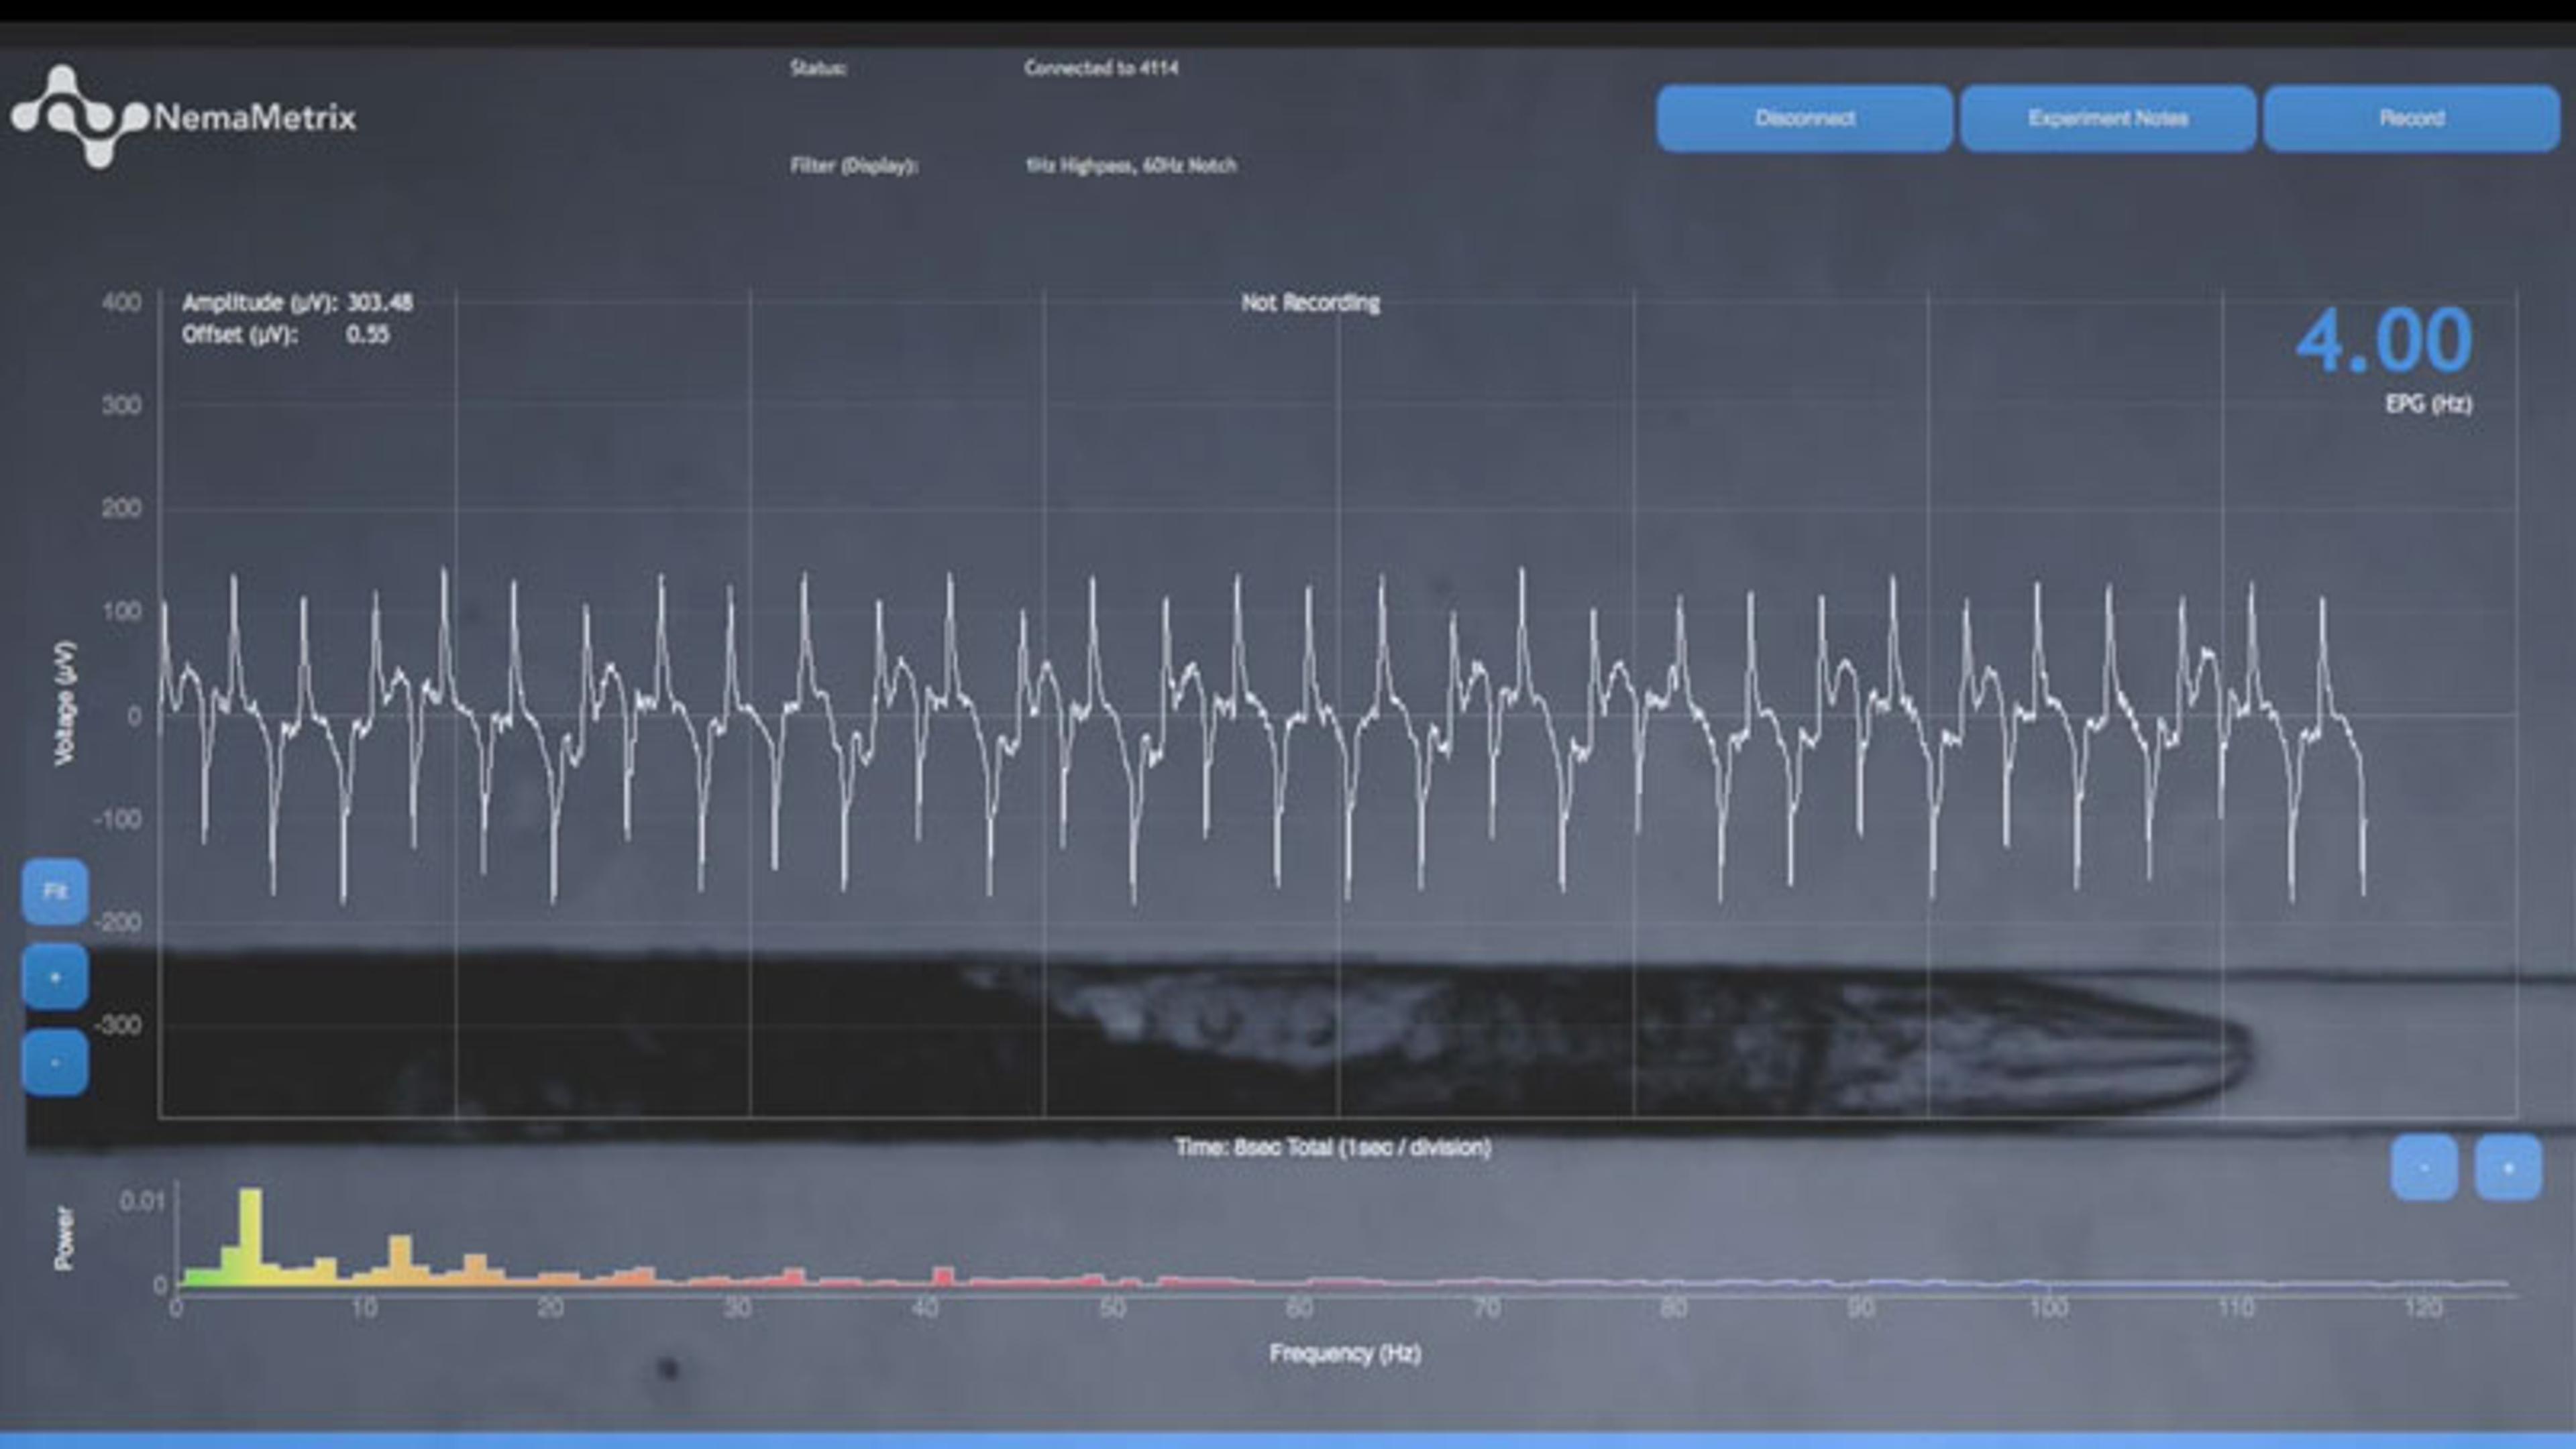Click the plus button directly below Fit
2576x1449 pixels.
55,976
